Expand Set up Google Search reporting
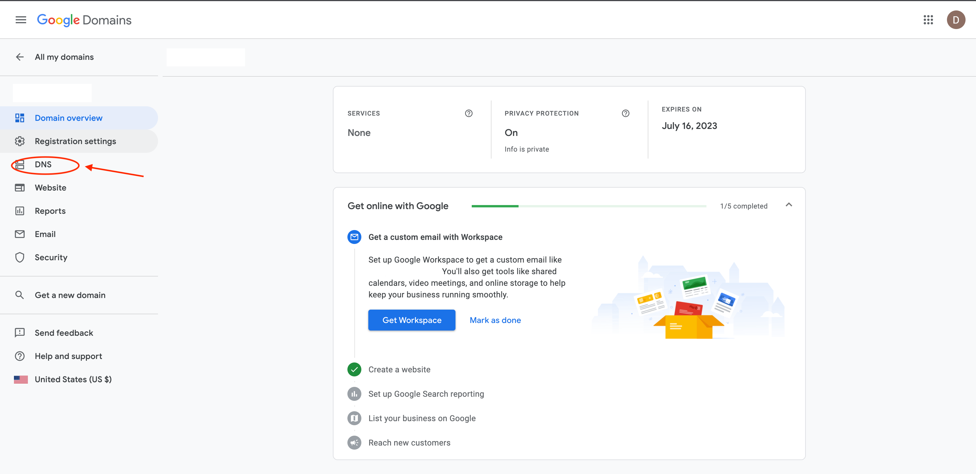 tap(426, 394)
